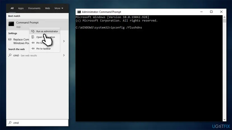Click the Best match section heading
Image resolution: width=232 pixels, height=130 pixels.
(14, 16)
